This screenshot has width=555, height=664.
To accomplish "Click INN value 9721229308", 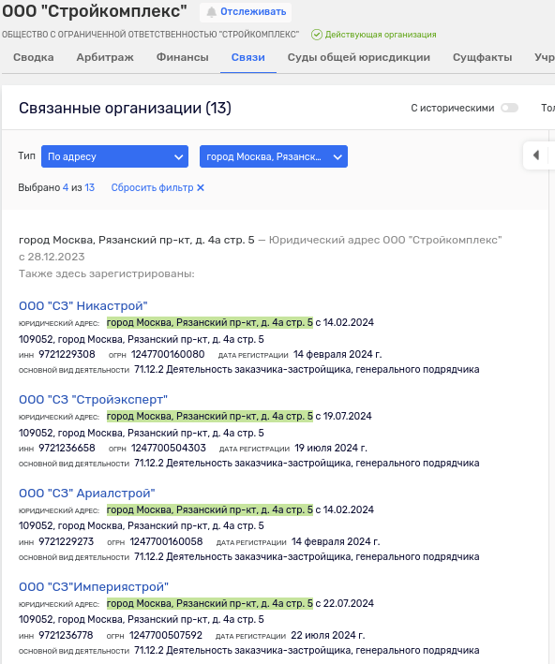I will (67, 354).
